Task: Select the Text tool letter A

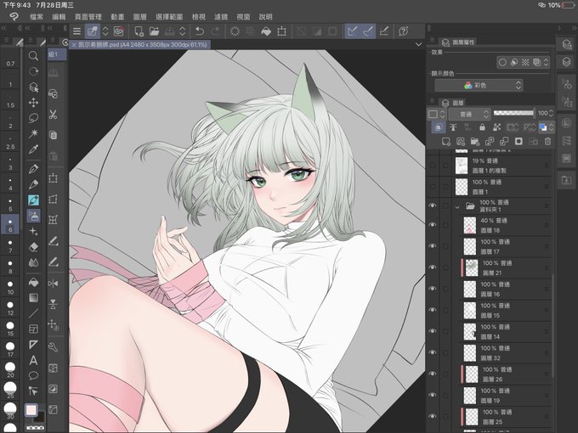Action: tap(33, 360)
